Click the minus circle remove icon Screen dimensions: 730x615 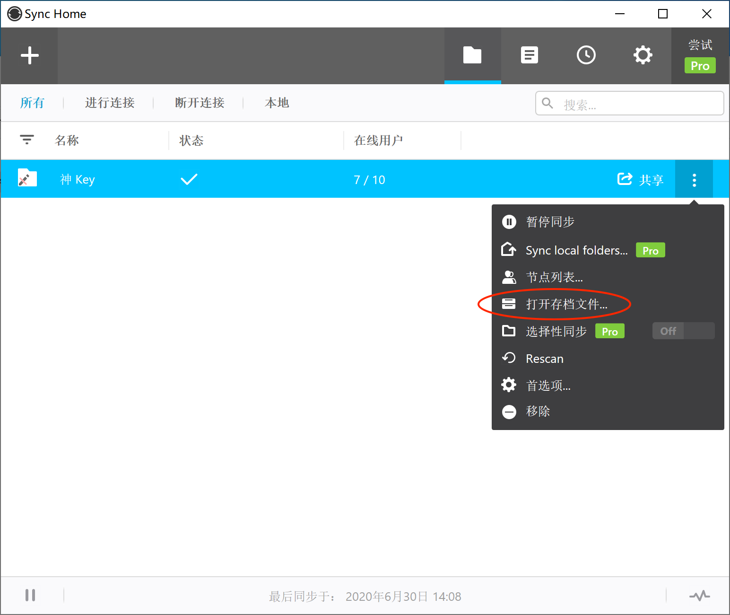pyautogui.click(x=509, y=412)
